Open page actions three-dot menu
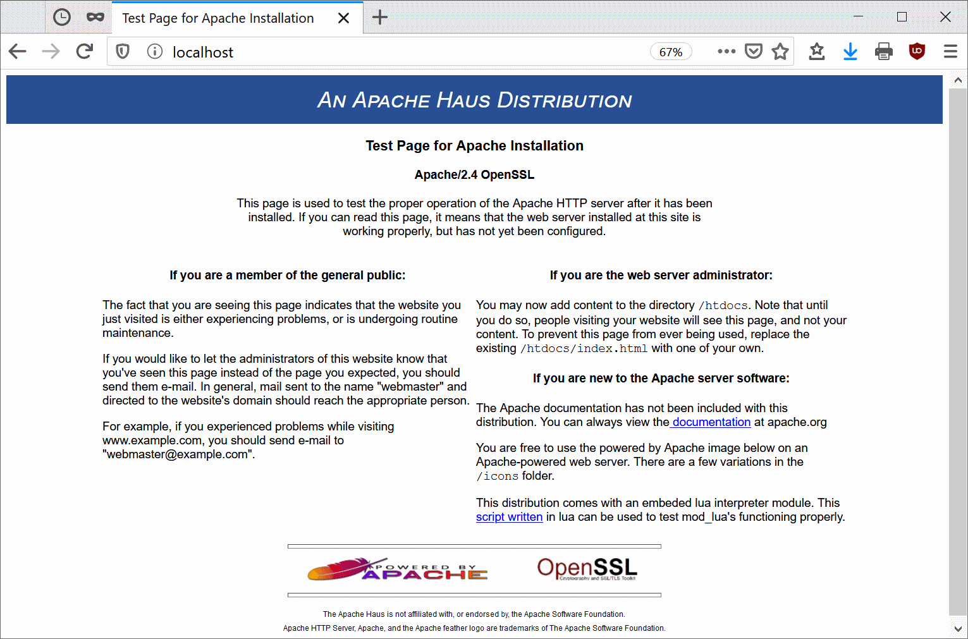The height and width of the screenshot is (639, 968). (726, 51)
